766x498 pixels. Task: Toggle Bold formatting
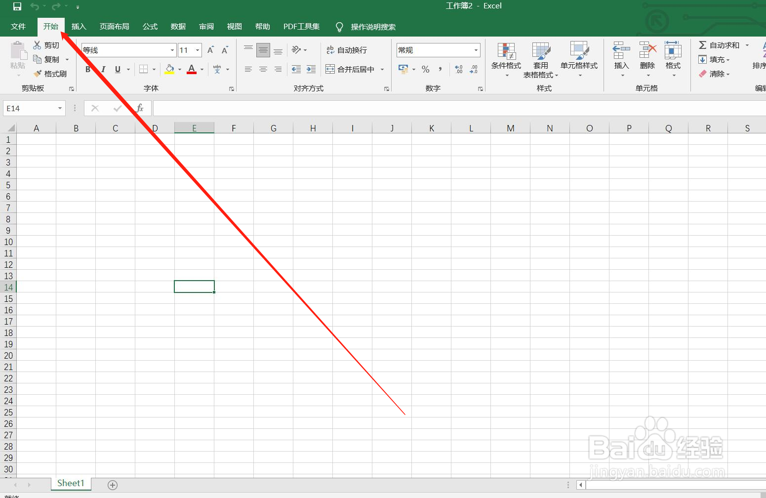(x=88, y=69)
